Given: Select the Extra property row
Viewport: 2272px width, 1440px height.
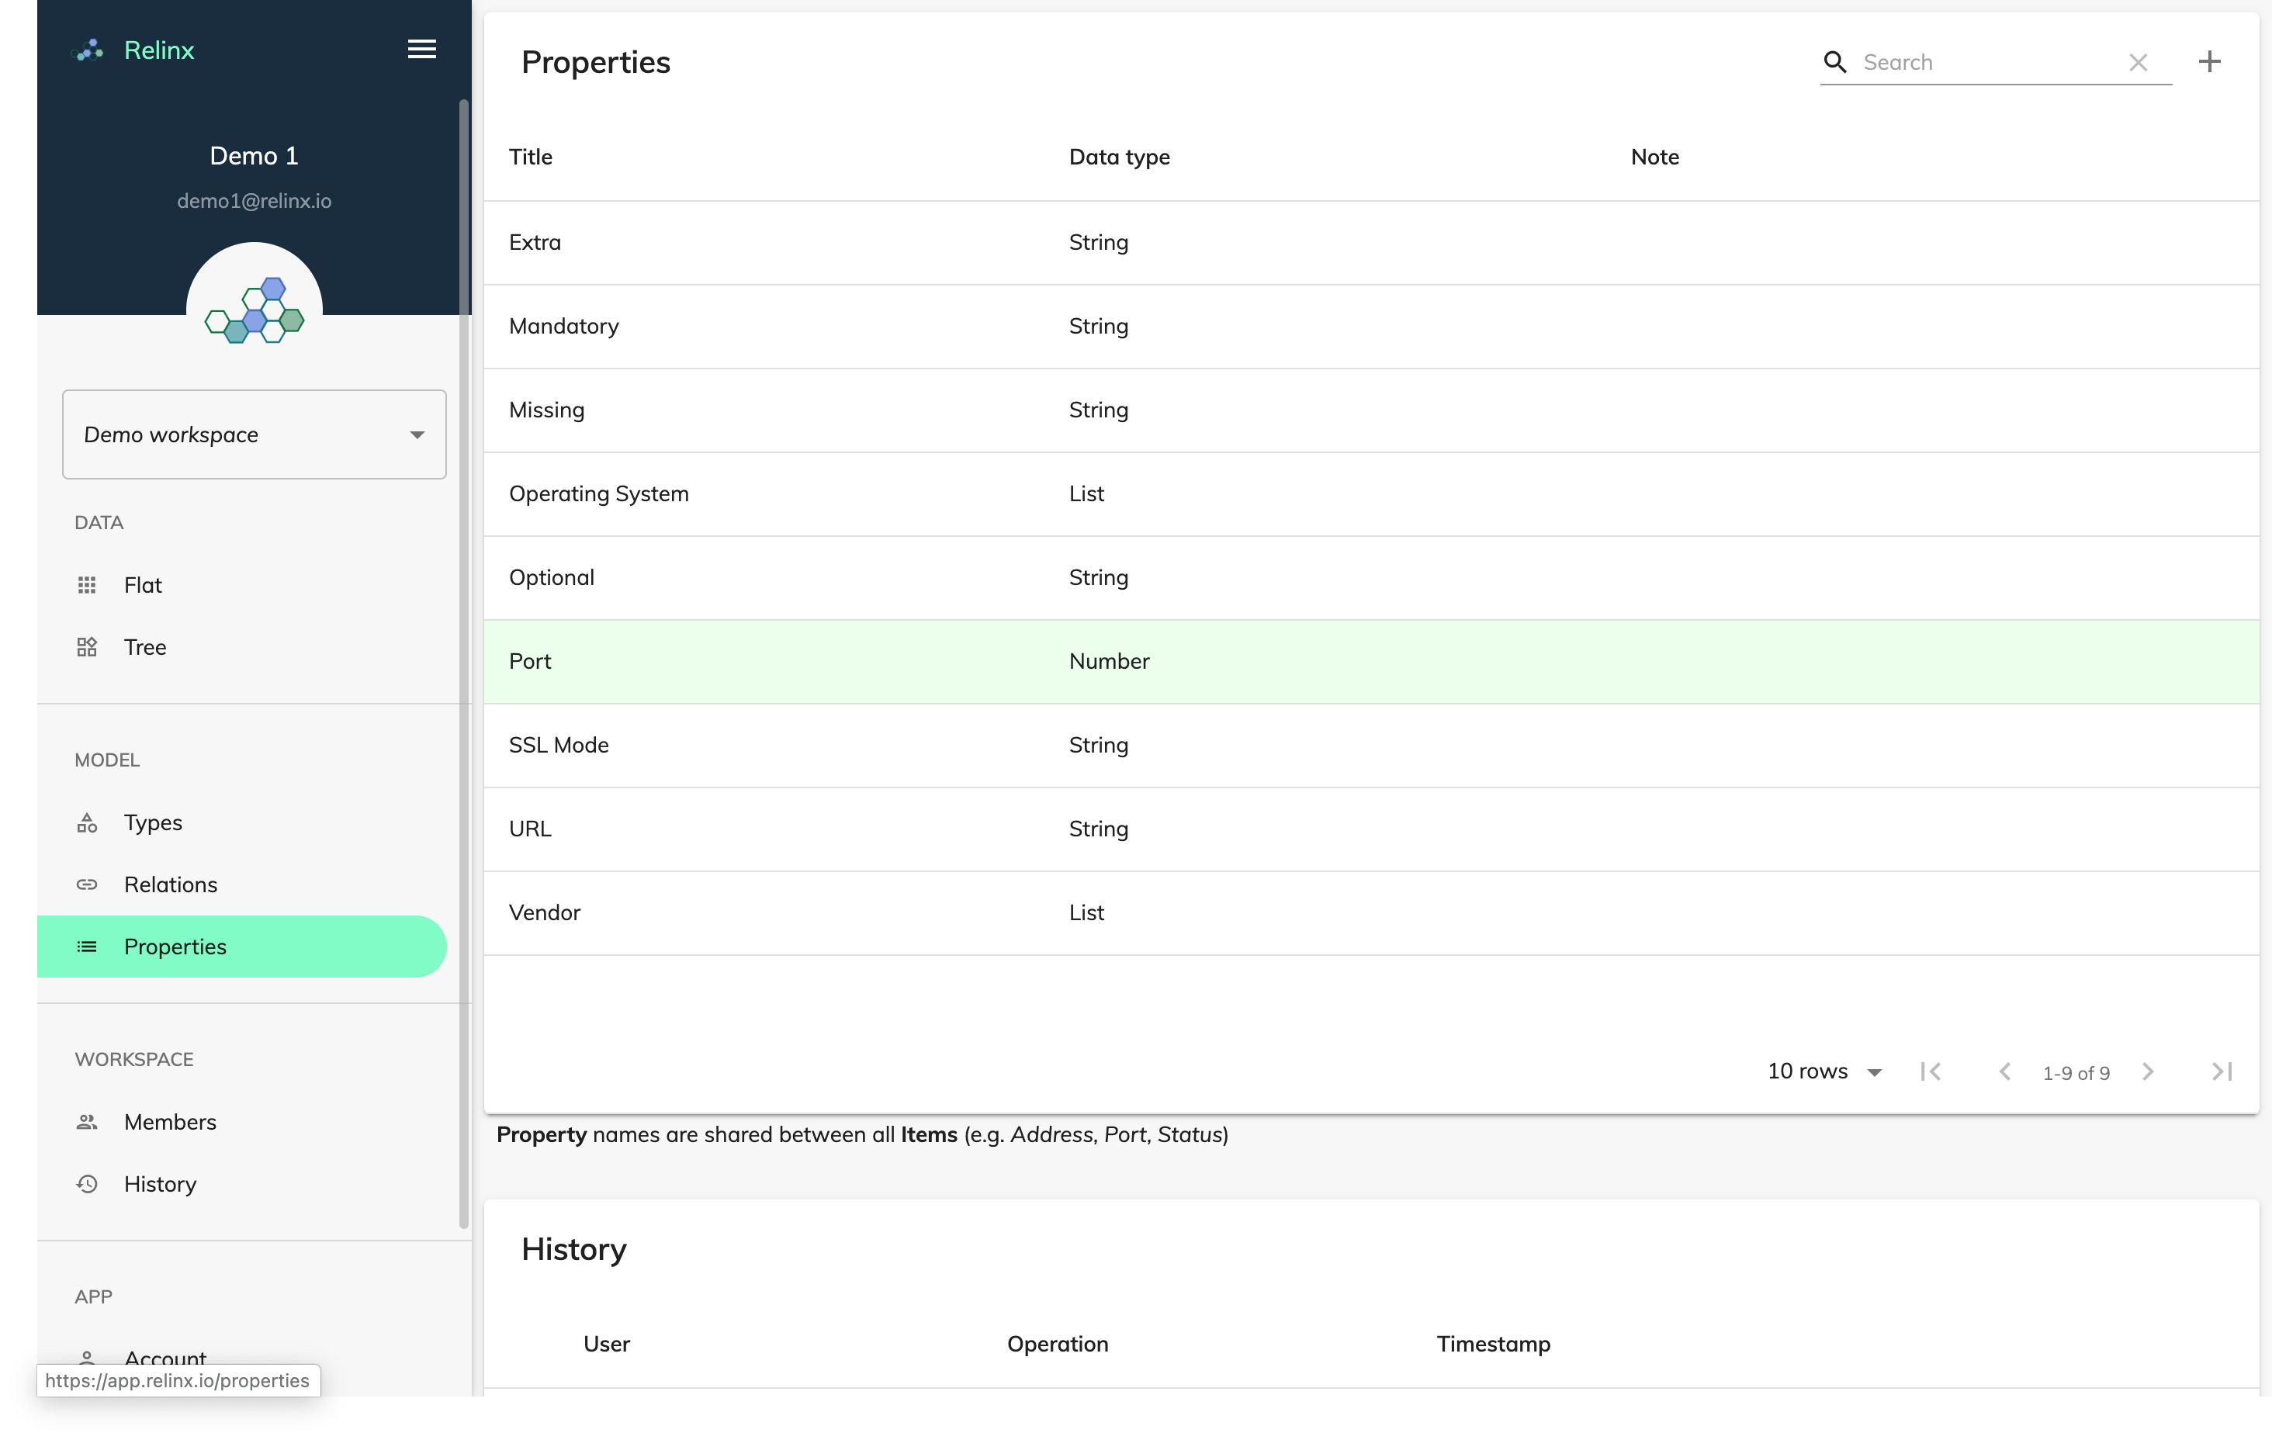Looking at the screenshot, I should click(1371, 243).
